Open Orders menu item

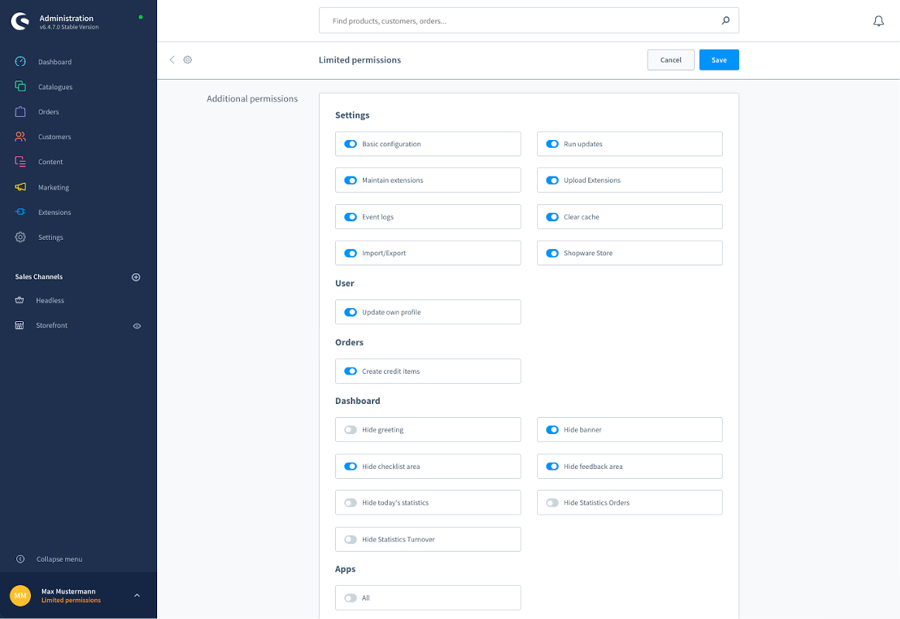[48, 112]
